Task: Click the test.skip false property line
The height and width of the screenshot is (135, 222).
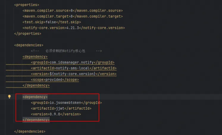Action: coord(51,22)
